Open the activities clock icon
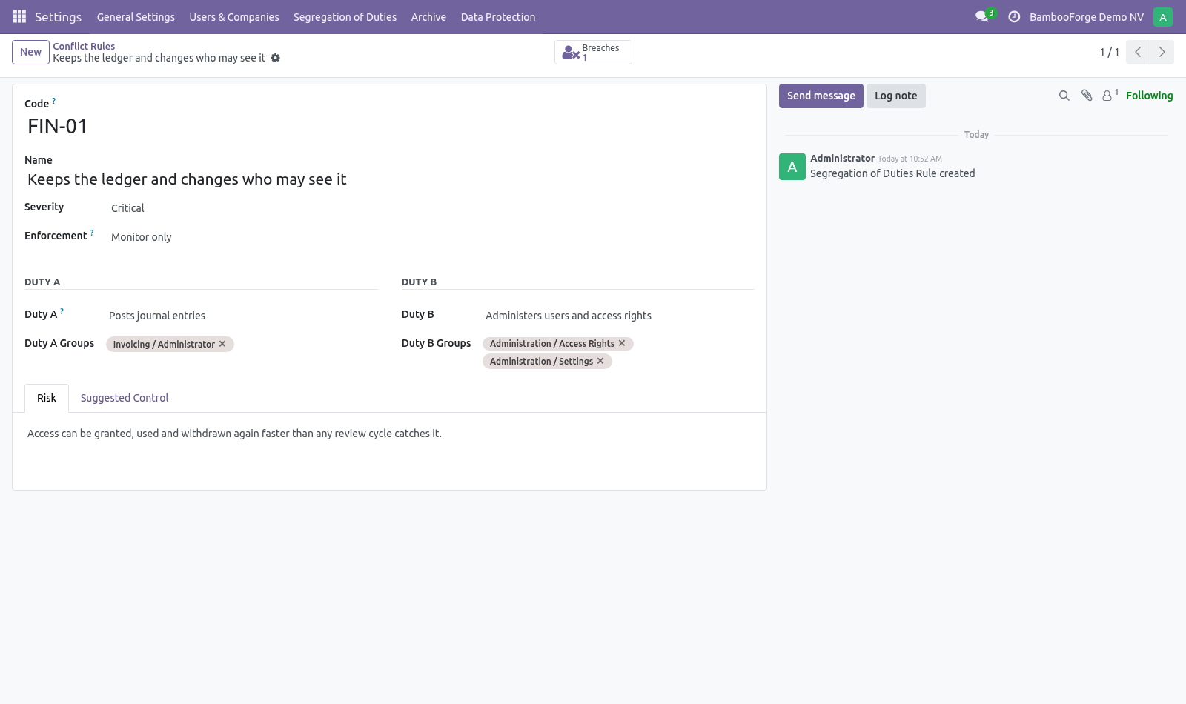Screen dimensions: 1186x704 point(1014,16)
